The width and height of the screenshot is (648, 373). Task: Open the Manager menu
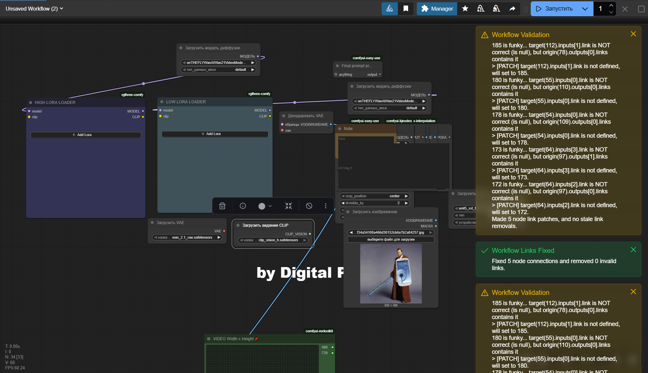(437, 9)
